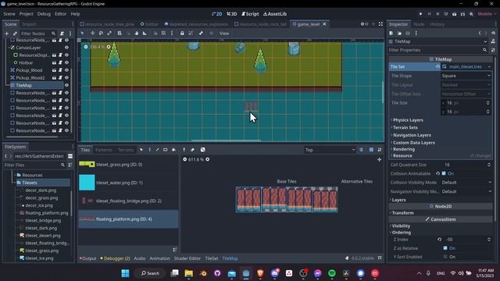Open the TileSet bottom panel
Viewport: 500px width, 281px height.
212,258
